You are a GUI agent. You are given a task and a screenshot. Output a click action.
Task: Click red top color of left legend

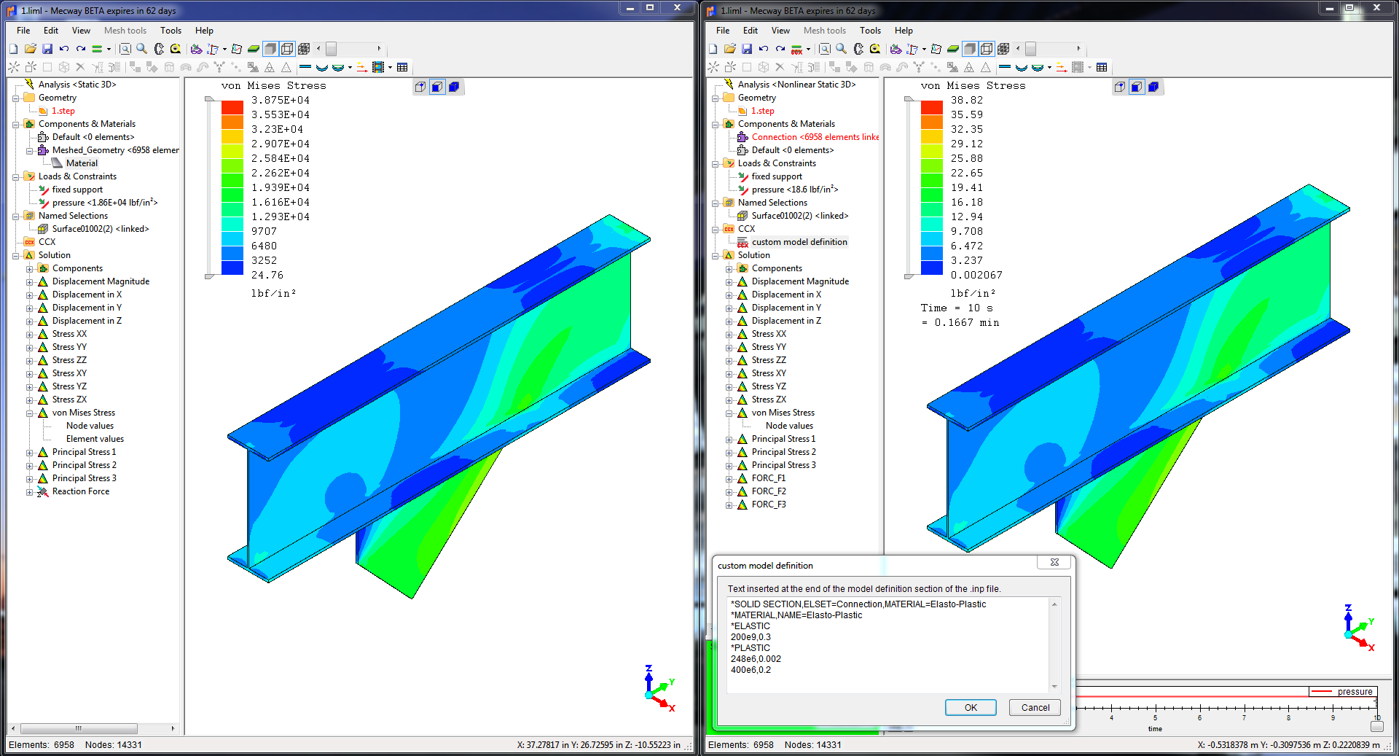[232, 107]
